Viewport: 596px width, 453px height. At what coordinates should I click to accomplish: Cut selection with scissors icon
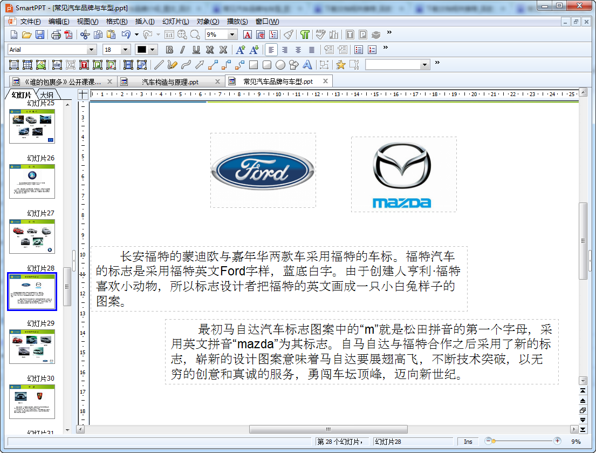click(x=85, y=35)
